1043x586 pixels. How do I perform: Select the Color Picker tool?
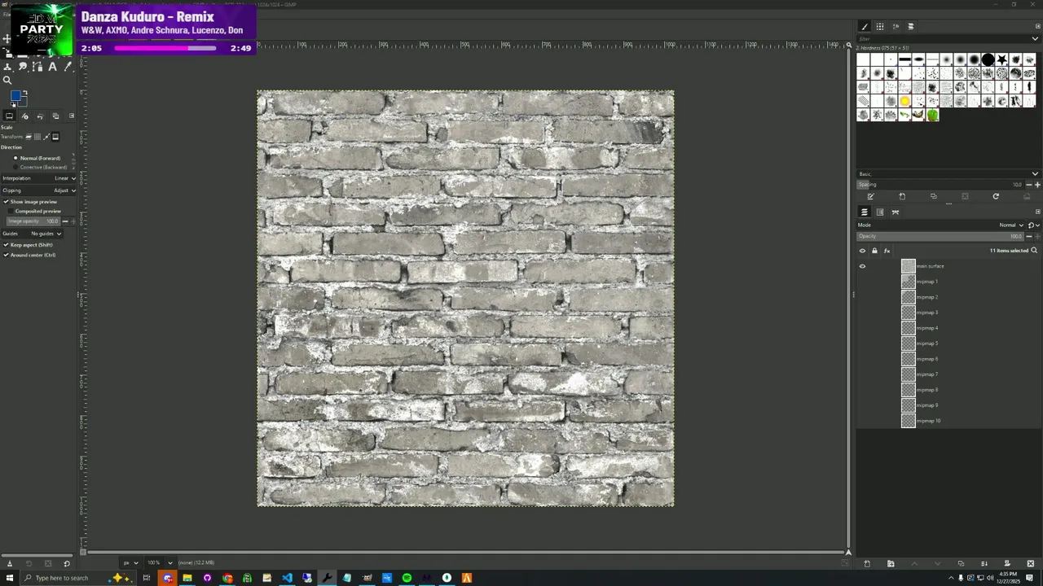68,67
